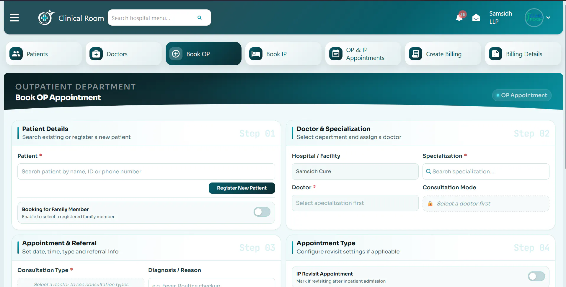Viewport: 566px width, 287px height.
Task: Click the Book IP bed icon
Action: coord(256,54)
